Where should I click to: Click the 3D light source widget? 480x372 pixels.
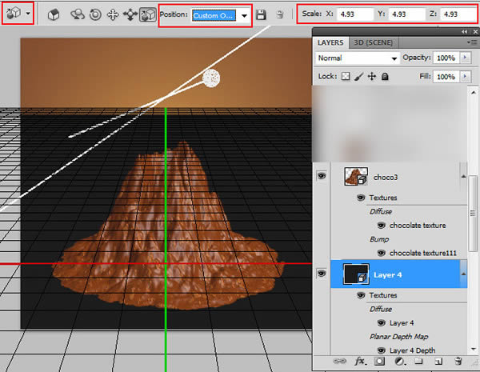pyautogui.click(x=211, y=78)
